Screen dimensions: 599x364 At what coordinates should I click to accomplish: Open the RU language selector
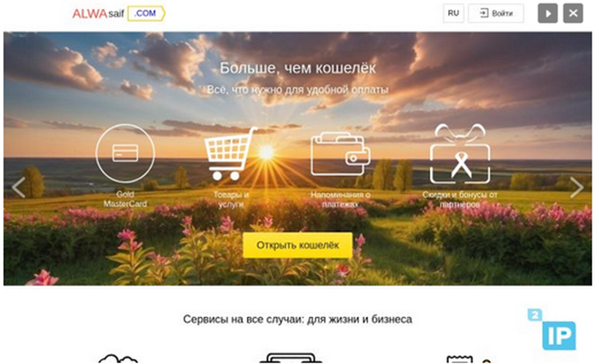point(453,13)
